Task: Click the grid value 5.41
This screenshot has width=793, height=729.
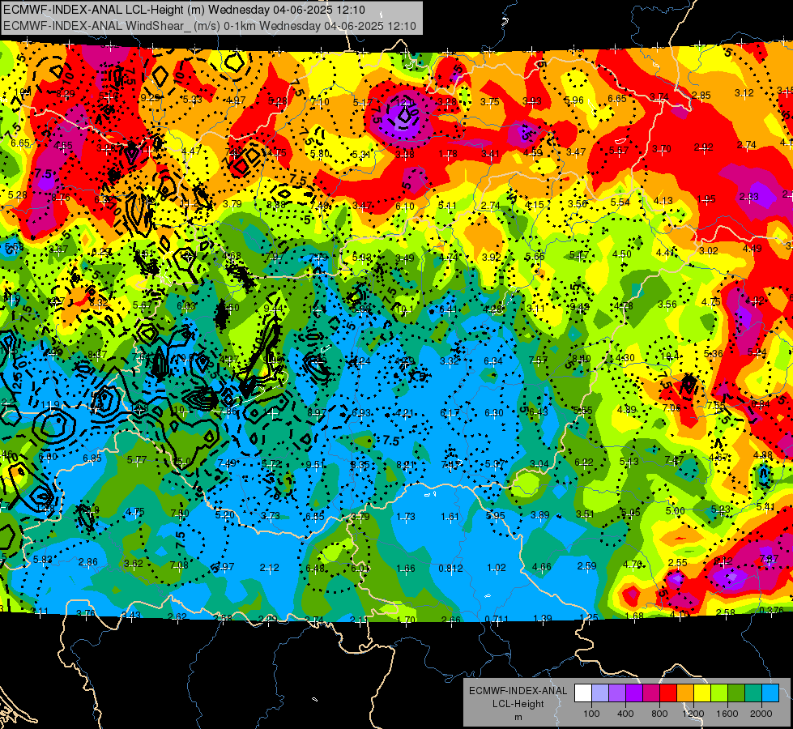Action: click(x=765, y=506)
